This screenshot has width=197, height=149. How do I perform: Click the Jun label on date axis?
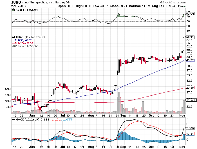(33, 115)
